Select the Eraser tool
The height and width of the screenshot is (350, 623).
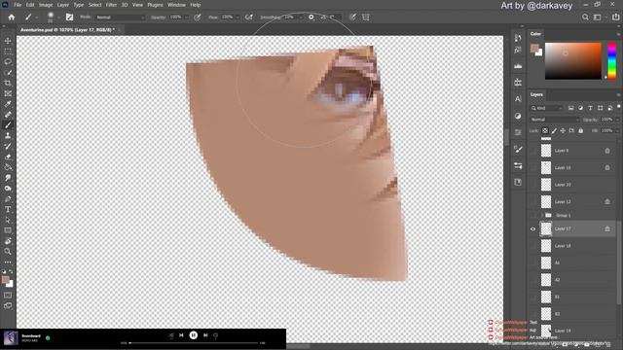[x=8, y=157]
